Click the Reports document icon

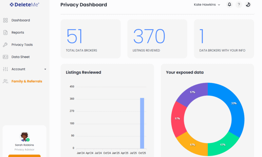pos(5,32)
